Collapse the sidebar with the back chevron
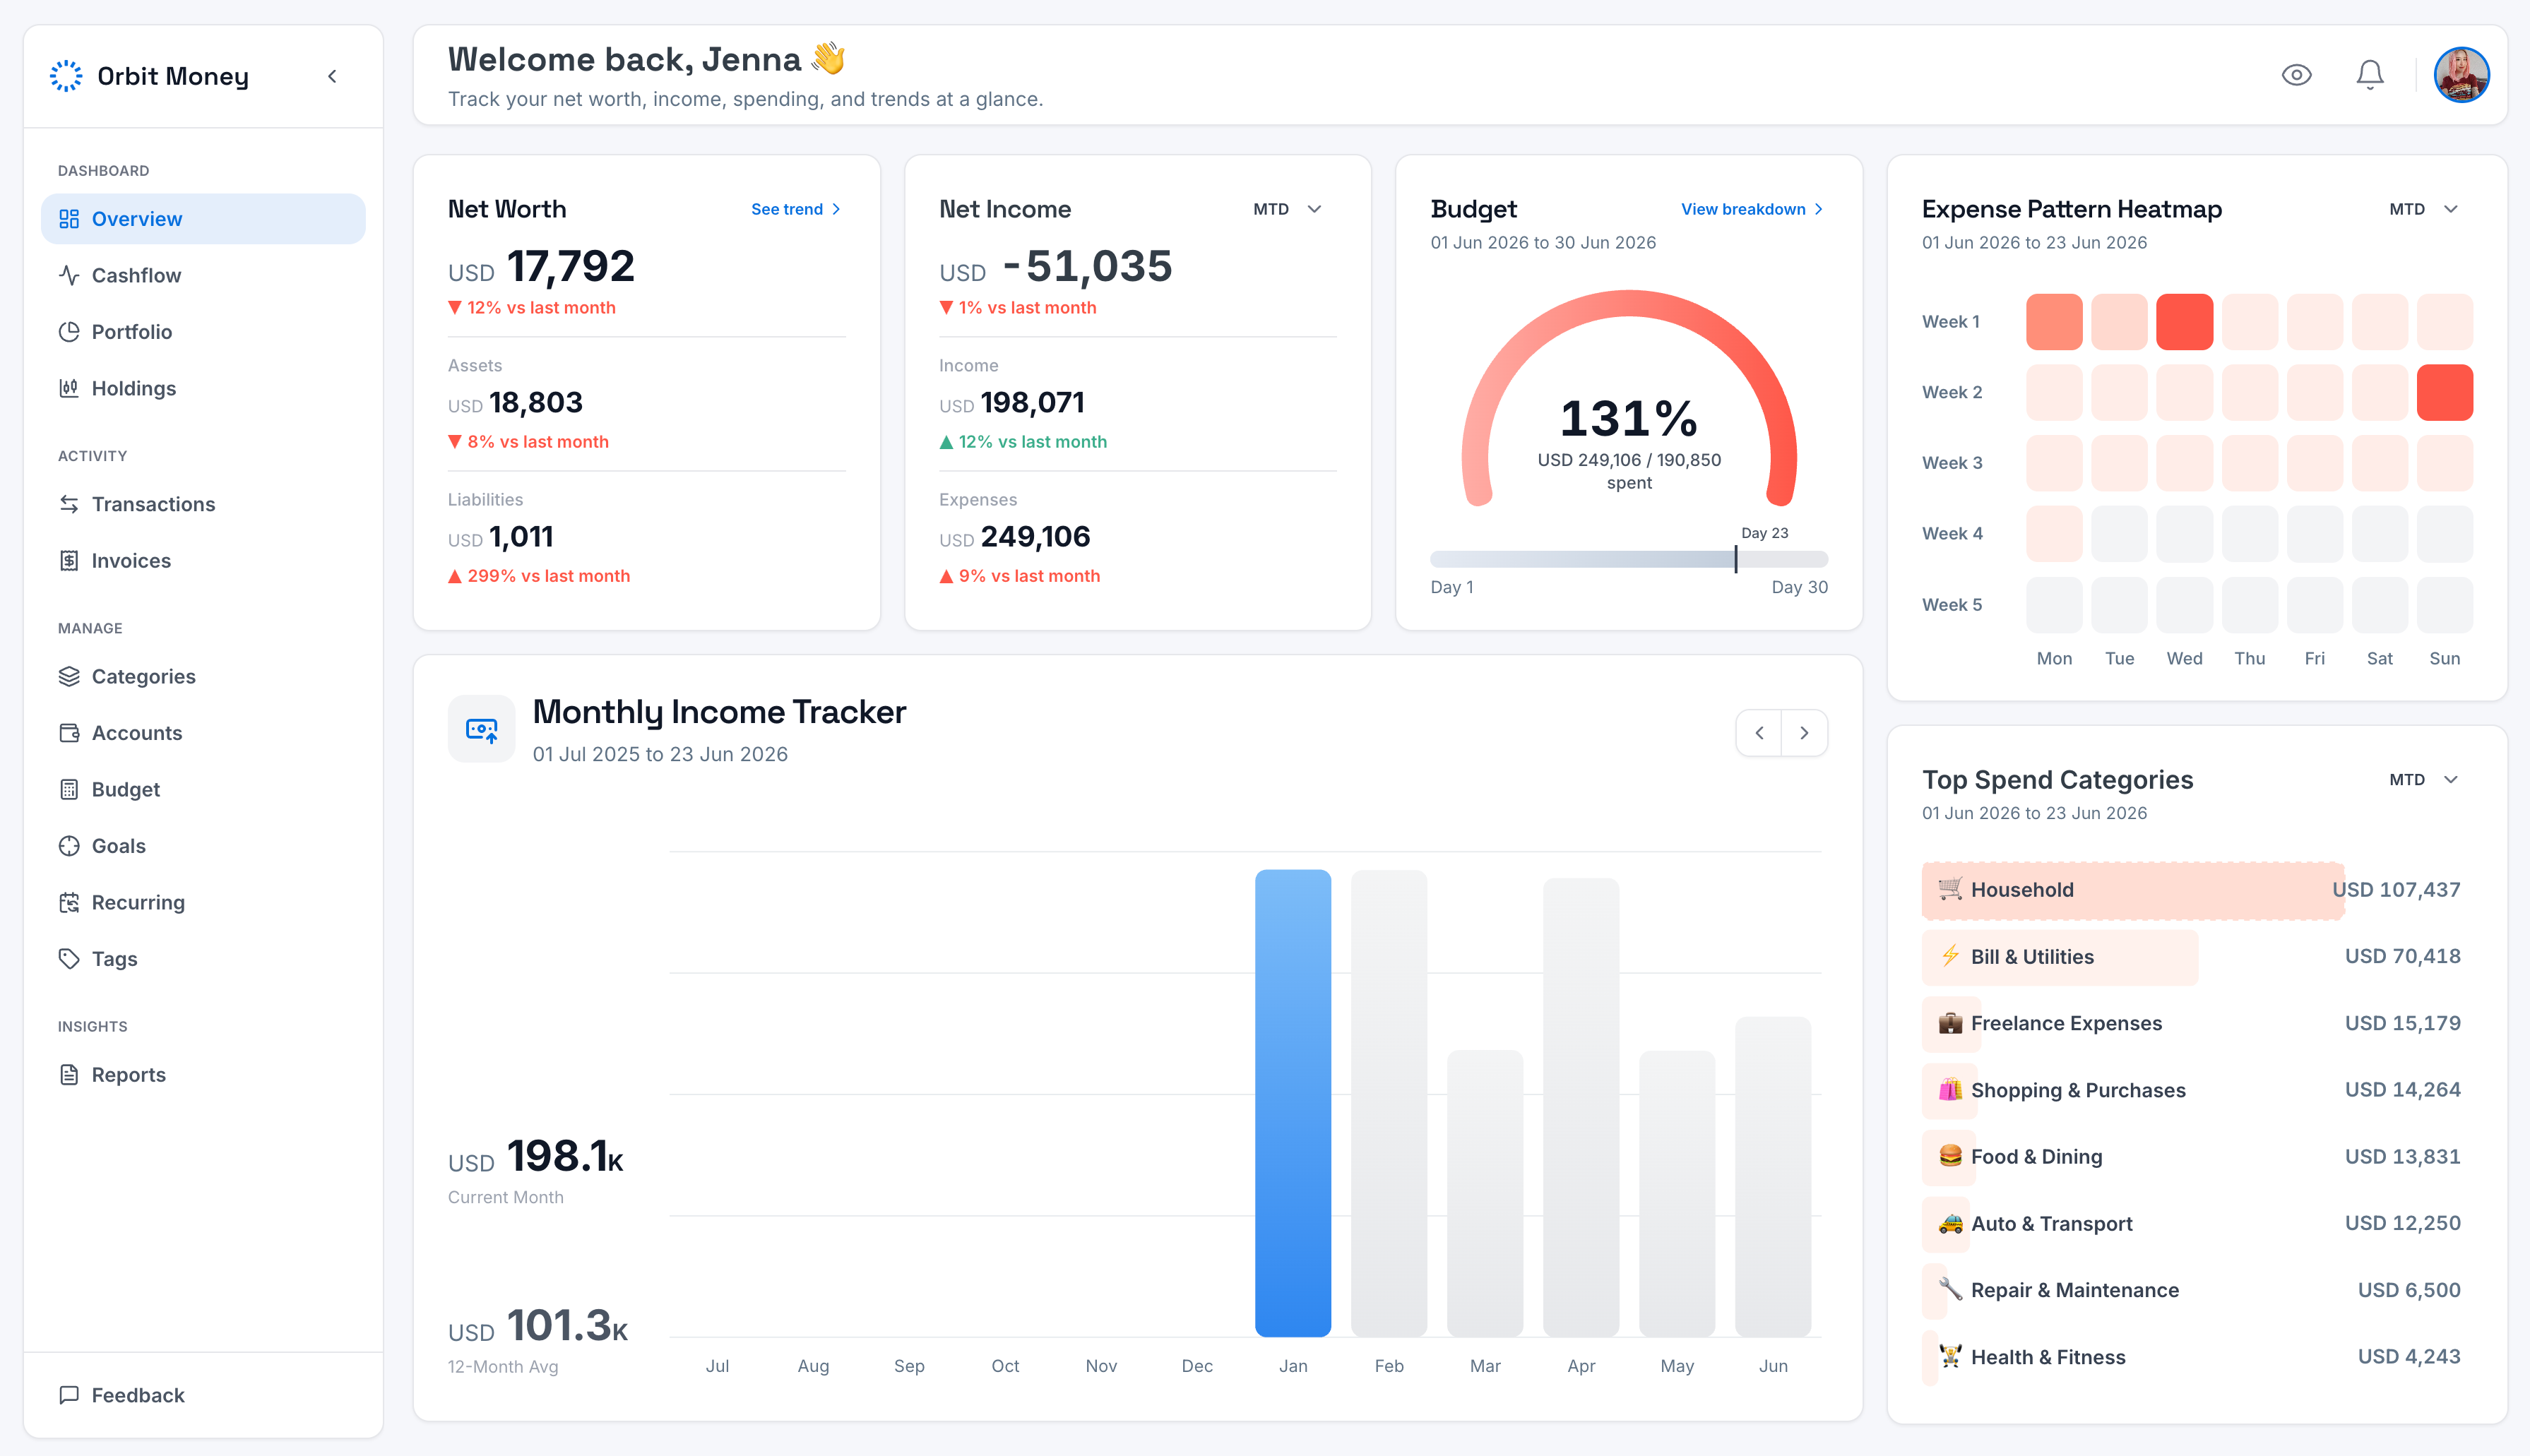2530x1456 pixels. [x=332, y=76]
